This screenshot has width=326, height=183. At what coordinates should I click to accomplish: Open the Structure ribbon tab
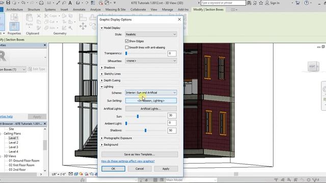coord(34,10)
